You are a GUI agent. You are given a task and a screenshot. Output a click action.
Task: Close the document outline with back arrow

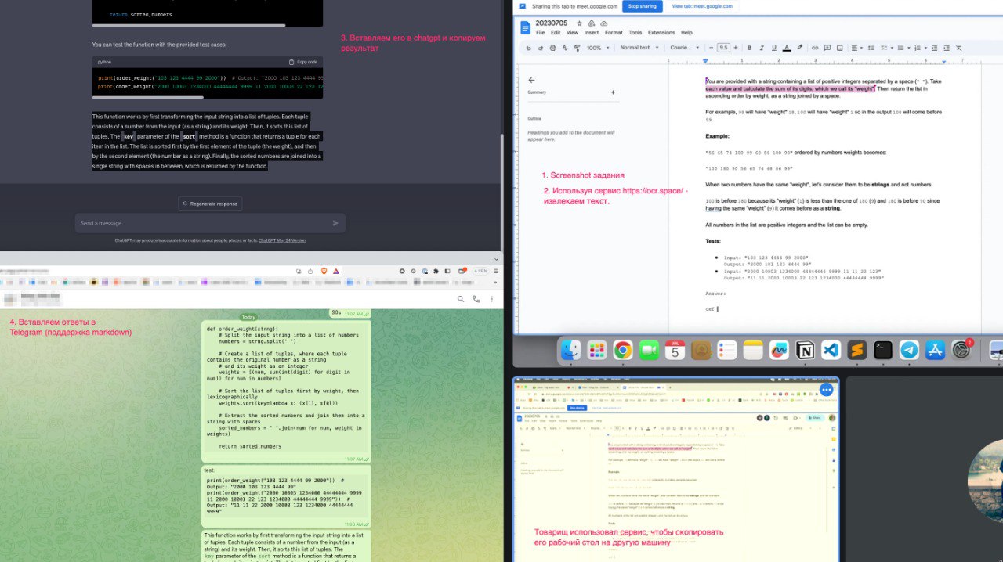coord(531,80)
